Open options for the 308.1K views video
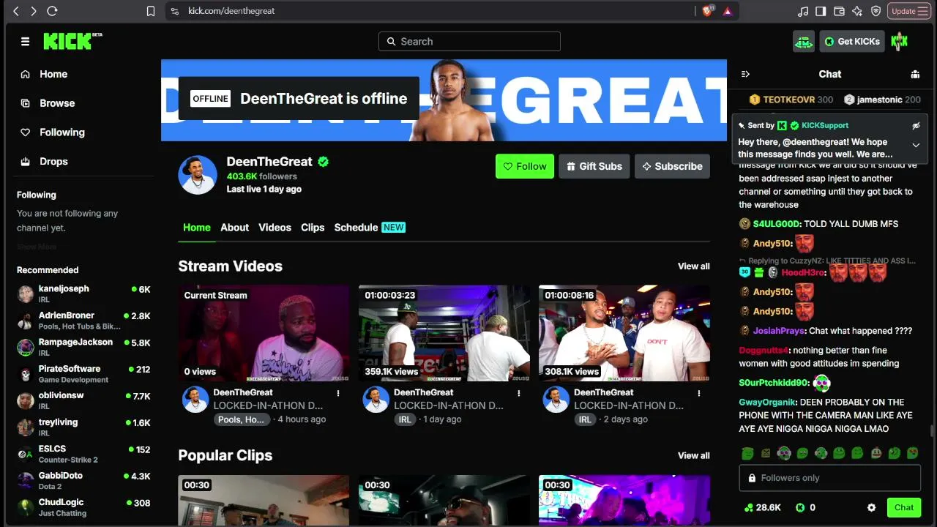The height and width of the screenshot is (527, 937). pyautogui.click(x=699, y=393)
